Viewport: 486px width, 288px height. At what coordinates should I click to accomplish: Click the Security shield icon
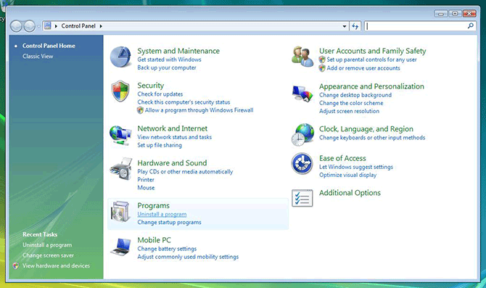pos(120,91)
